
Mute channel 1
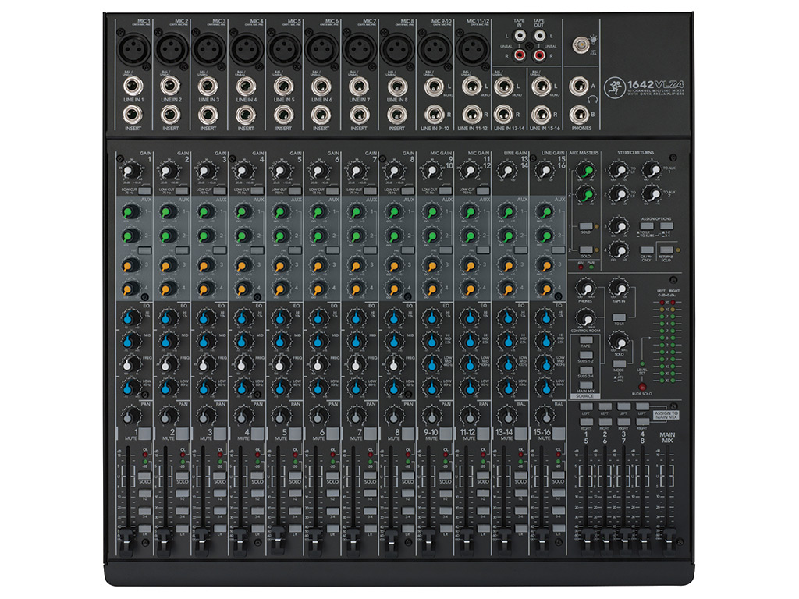pyautogui.click(x=144, y=432)
